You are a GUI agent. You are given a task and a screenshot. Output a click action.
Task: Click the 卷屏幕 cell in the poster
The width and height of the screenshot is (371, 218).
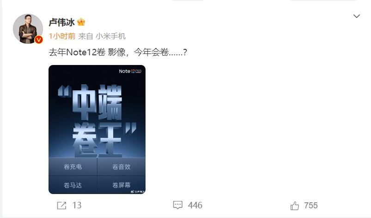click(x=122, y=185)
